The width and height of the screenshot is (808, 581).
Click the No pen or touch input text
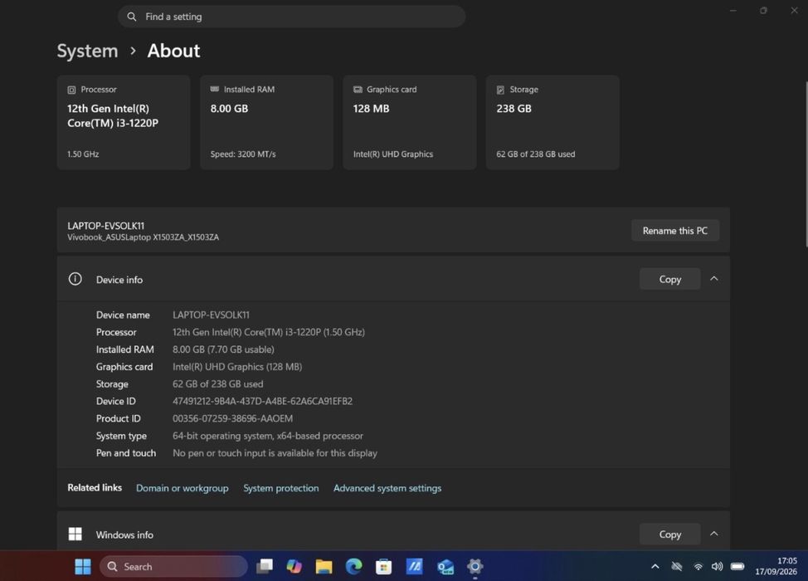point(275,453)
